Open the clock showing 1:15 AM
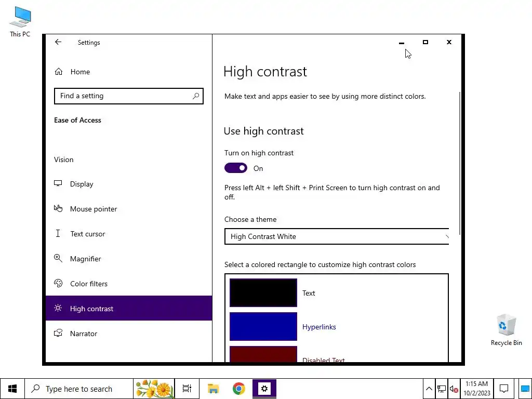Image resolution: width=532 pixels, height=399 pixels. pos(477,389)
